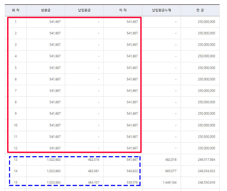Click 상환금 541,667 in row 10
227x191 pixels.
tap(55, 125)
